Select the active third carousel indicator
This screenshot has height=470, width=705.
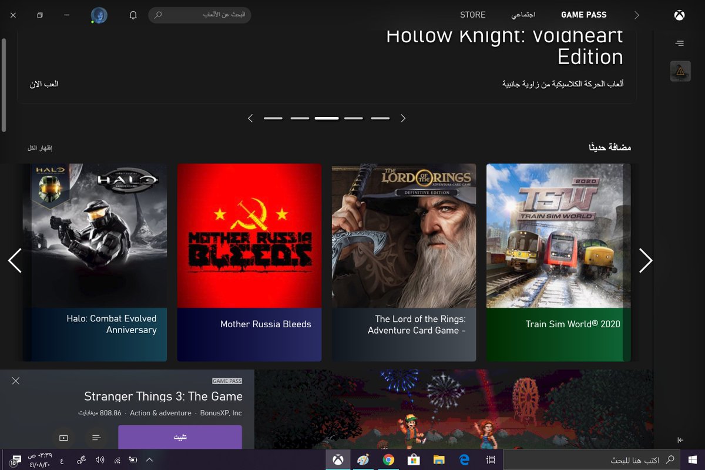(x=327, y=118)
